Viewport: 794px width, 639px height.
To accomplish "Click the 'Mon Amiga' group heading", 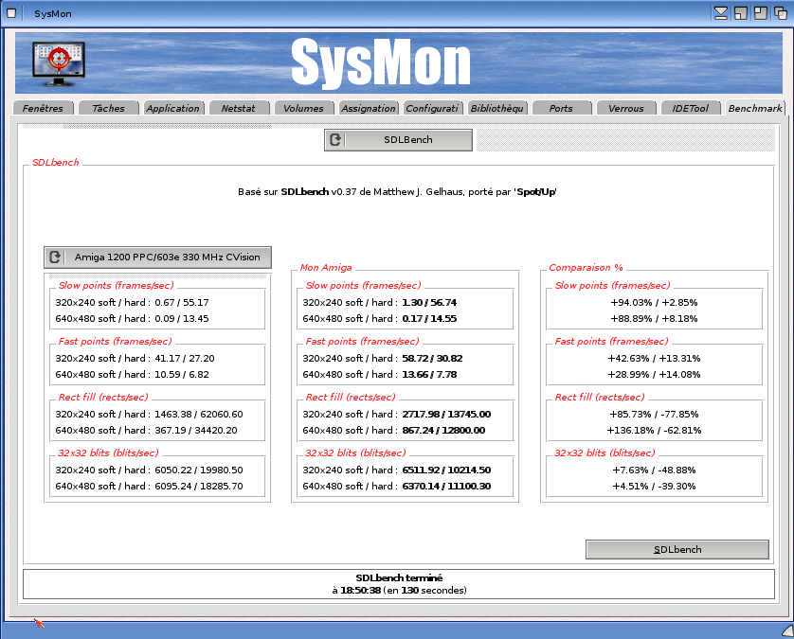I will tap(326, 268).
